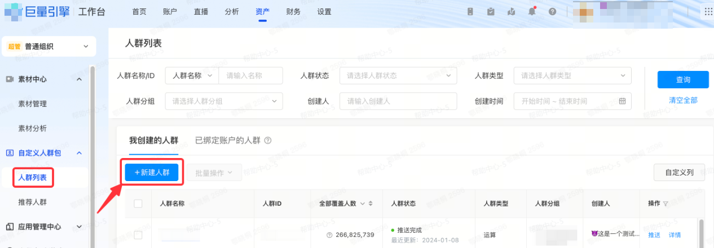The width and height of the screenshot is (714, 248).
Task: Click the help icon beside 已绑定账户的人群
Action: (x=268, y=140)
